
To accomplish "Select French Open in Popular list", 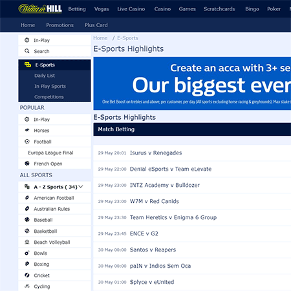I will pos(54,164).
